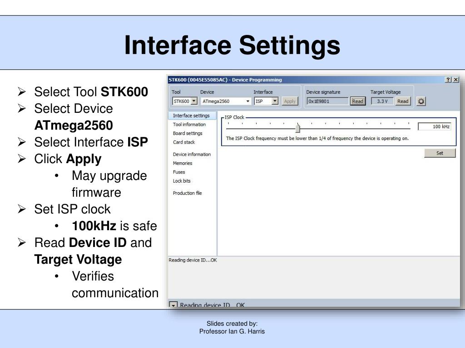Open the Board settings page
The image size is (465, 348).
188,133
